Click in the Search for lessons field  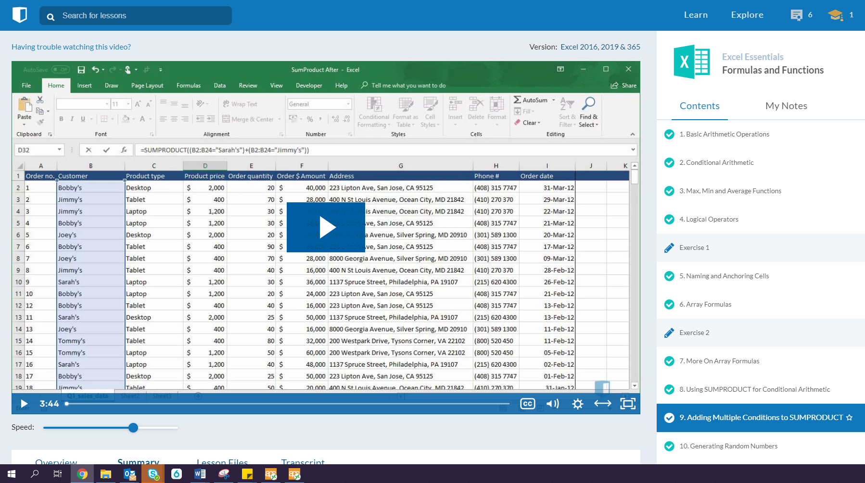[x=136, y=16]
